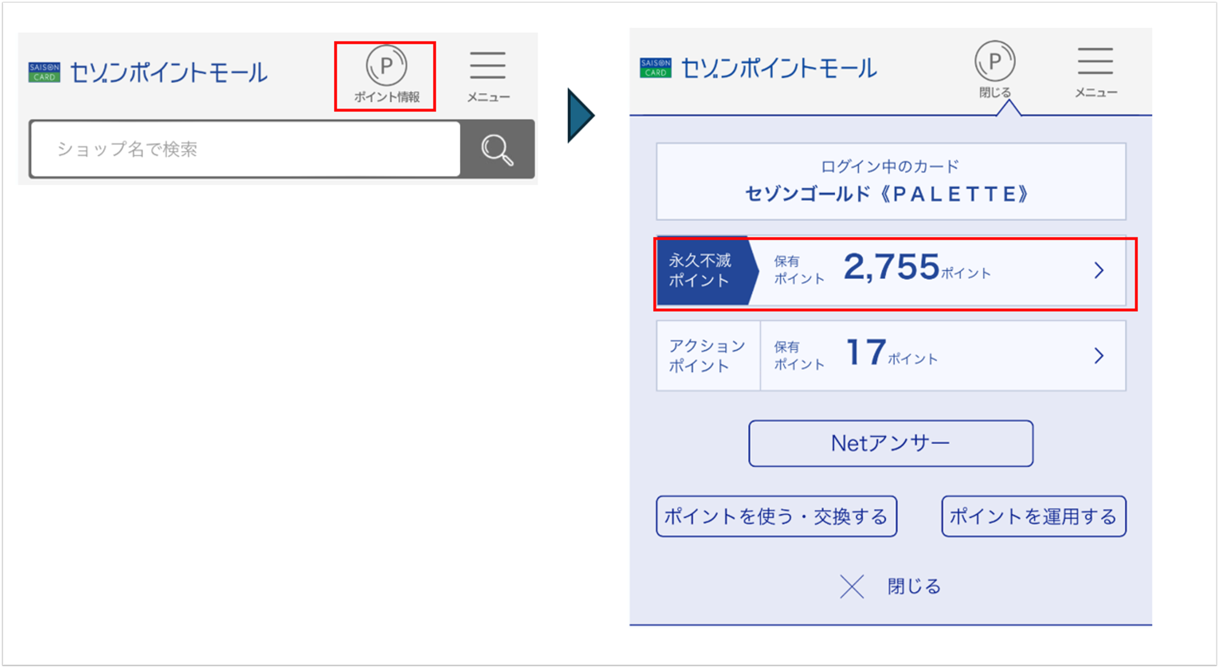Close point info via the P 閉じる icon
This screenshot has width=1219, height=668.
995,70
